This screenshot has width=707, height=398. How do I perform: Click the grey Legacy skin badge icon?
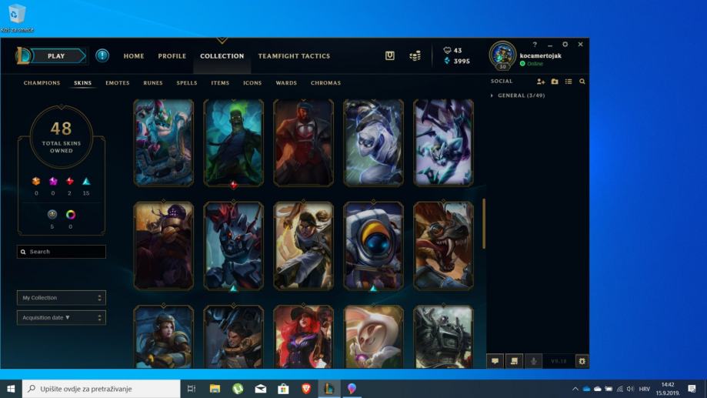(52, 214)
